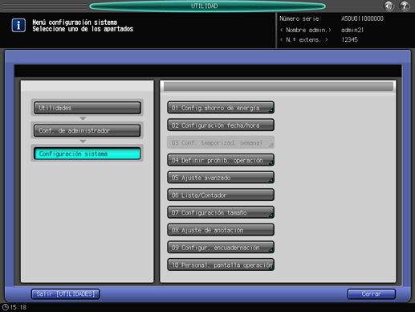Viewport: 415px width, 312px height.
Task: Open 01 Config. ahorro de energía
Action: [x=221, y=108]
